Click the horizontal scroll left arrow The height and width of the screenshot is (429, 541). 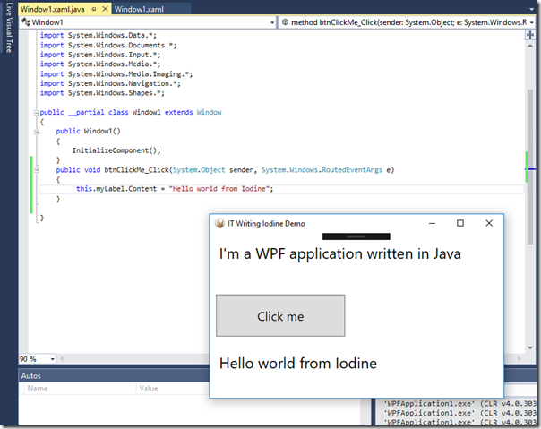pos(62,359)
